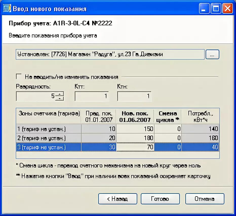
Task: Click the Нажатие кнопки "Ввод" footnote text
Action: point(113,176)
